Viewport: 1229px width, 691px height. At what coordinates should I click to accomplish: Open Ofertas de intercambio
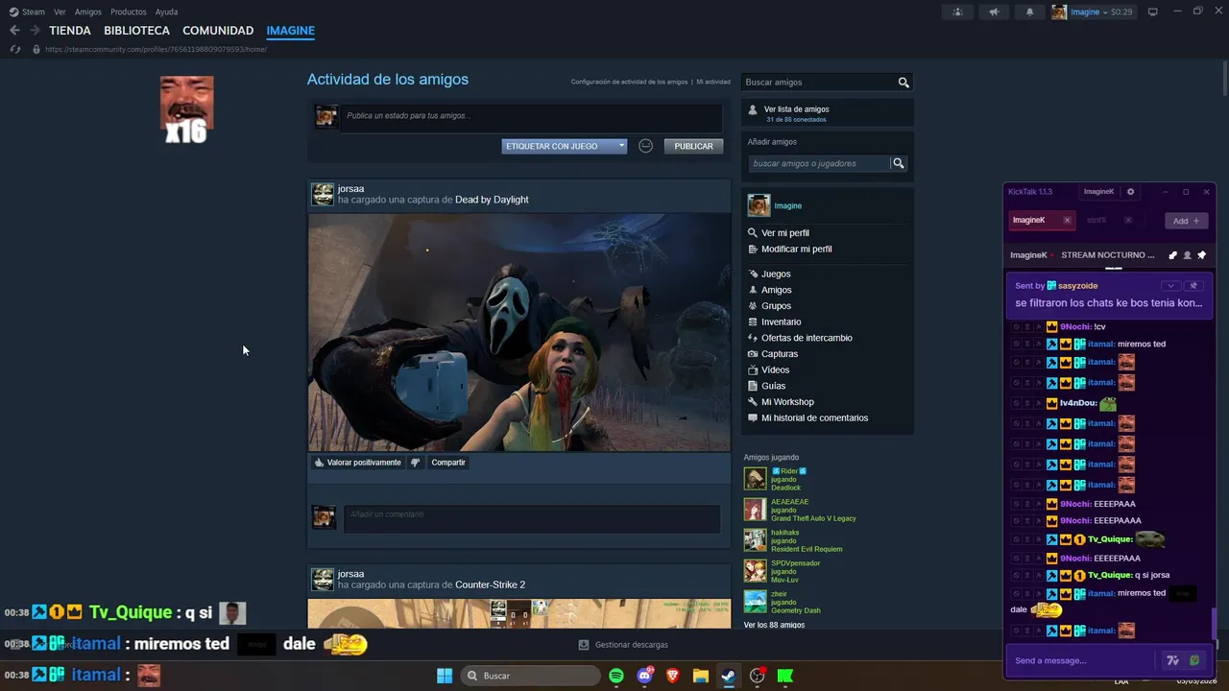pyautogui.click(x=807, y=338)
